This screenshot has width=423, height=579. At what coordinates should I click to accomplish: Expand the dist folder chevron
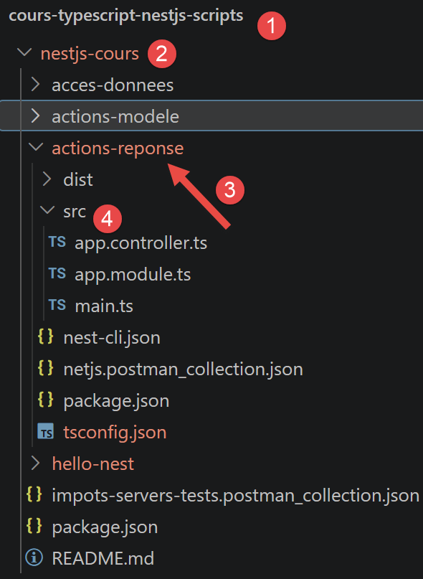click(47, 179)
